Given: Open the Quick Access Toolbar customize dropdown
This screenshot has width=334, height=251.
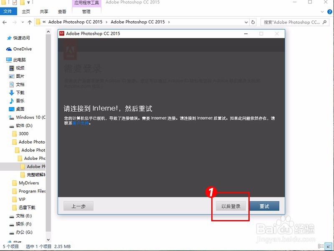Looking at the screenshot, I should (29, 3).
